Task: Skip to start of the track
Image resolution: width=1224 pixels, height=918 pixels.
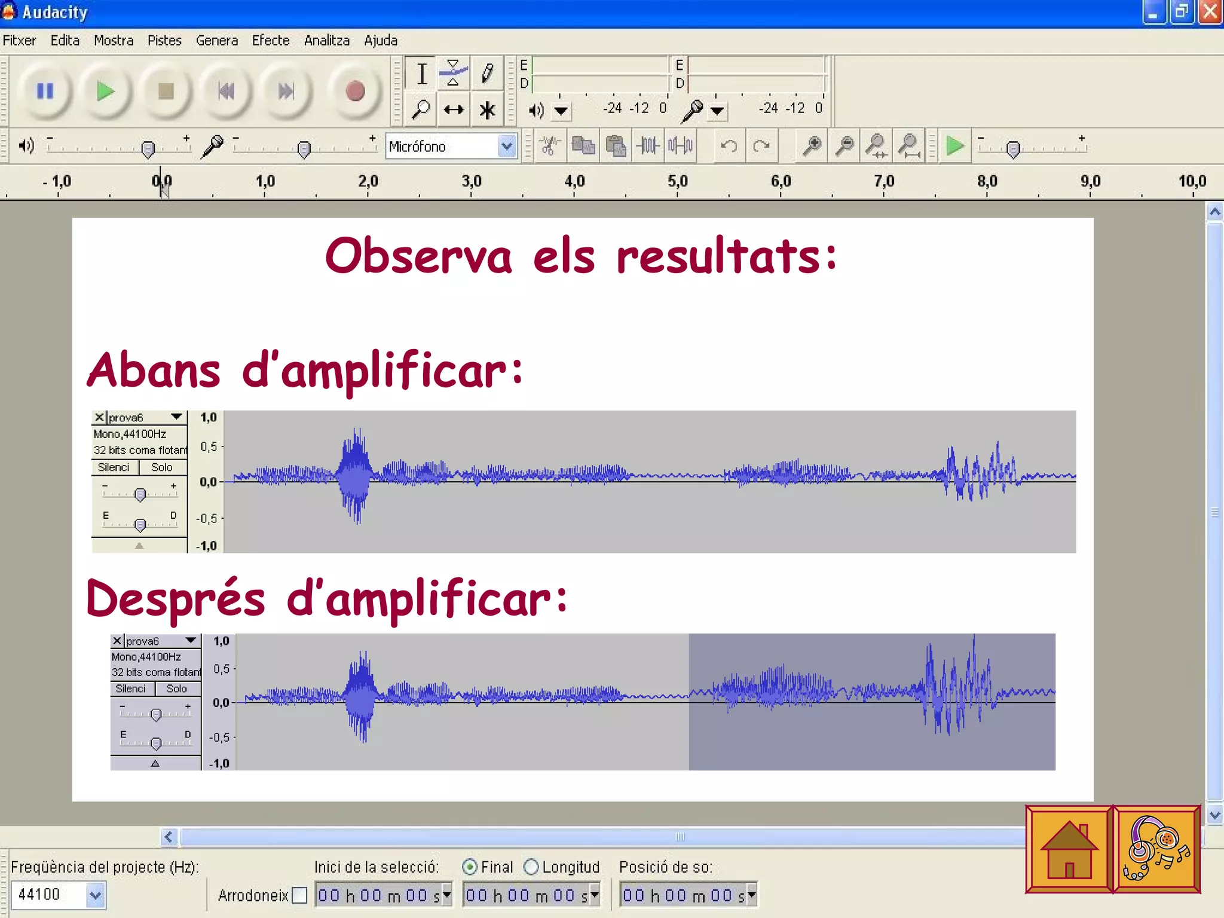Action: (x=226, y=91)
